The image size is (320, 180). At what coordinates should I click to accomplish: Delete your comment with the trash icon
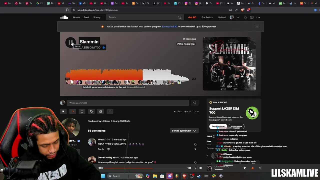[108, 149]
